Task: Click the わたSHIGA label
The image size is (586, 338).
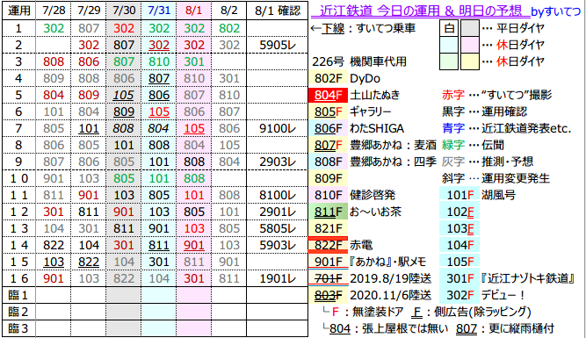Action: point(377,128)
